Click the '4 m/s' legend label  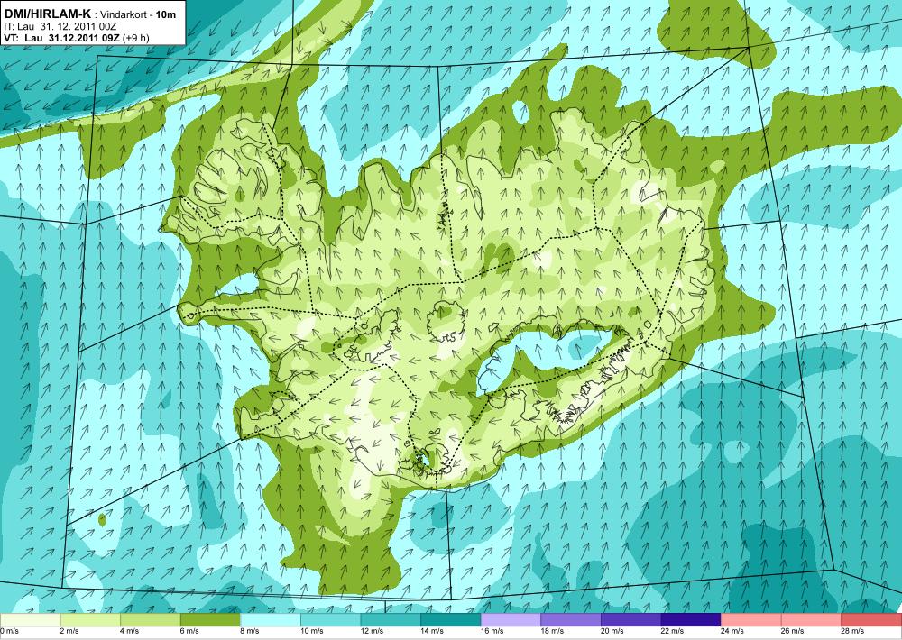tap(129, 631)
